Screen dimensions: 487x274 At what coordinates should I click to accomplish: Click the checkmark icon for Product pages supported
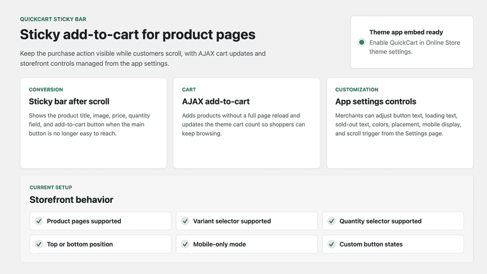39,221
